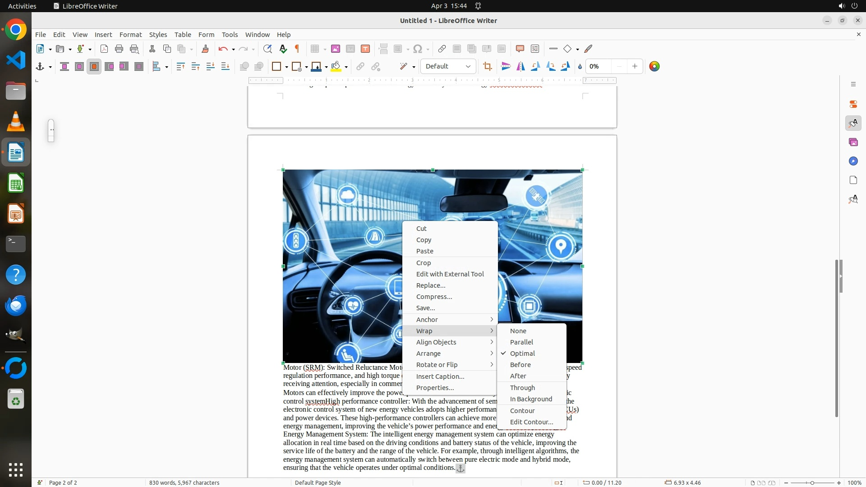Open the Format menu
Viewport: 866px width, 487px height.
130,34
